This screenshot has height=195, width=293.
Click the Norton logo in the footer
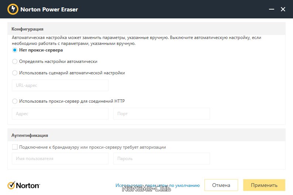point(24,185)
